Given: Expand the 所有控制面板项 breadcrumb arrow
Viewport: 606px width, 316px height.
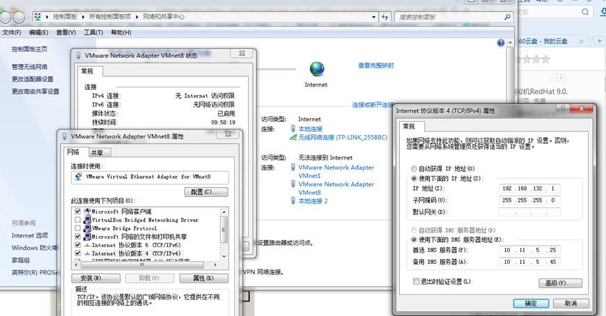Looking at the screenshot, I should [137, 17].
